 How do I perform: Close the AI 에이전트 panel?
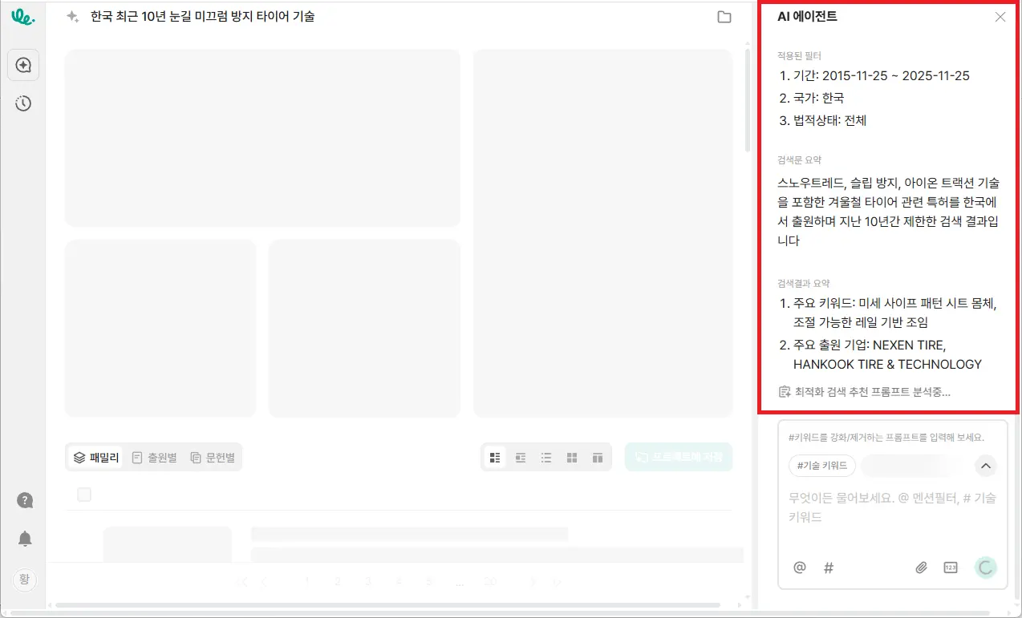point(1000,17)
